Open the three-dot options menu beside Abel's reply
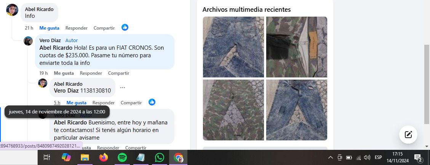The width and height of the screenshot is (430, 165). [x=123, y=88]
